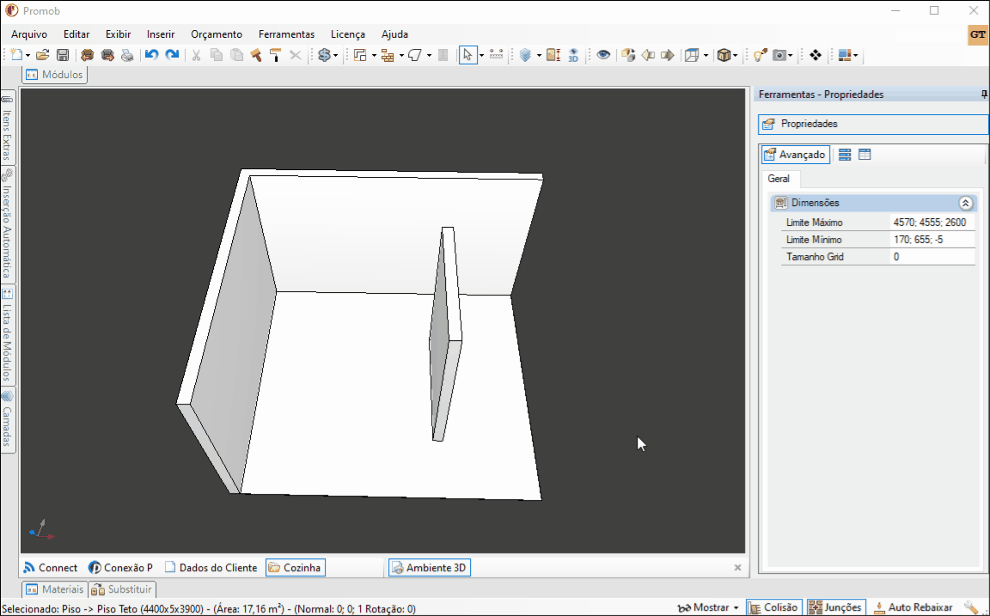Open dropdown arrow beside wireframe cube icon
990x616 pixels.
(706, 56)
